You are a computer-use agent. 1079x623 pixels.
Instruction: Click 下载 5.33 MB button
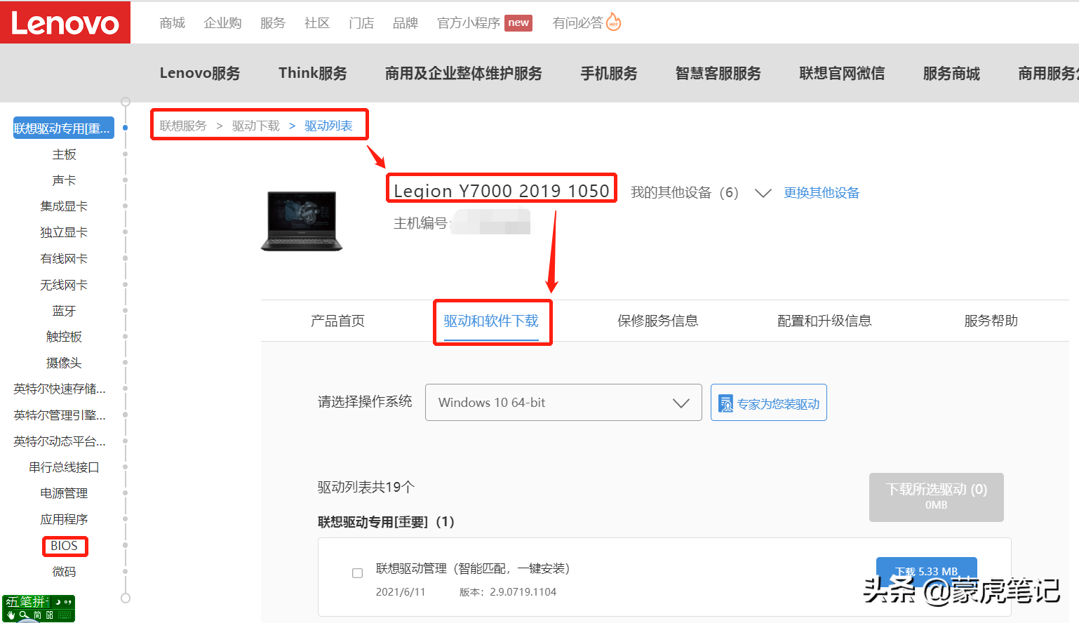927,570
